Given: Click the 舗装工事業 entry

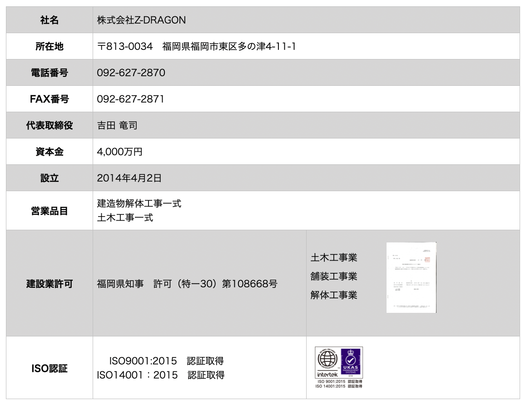Looking at the screenshot, I should (x=334, y=276).
